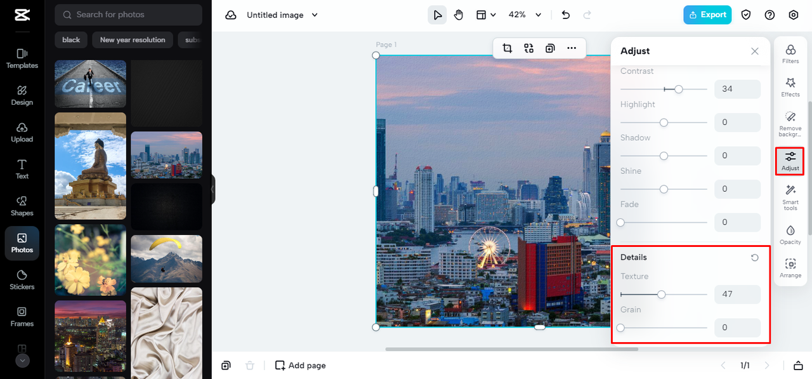Reset the Details section
The height and width of the screenshot is (379, 812).
tap(755, 257)
